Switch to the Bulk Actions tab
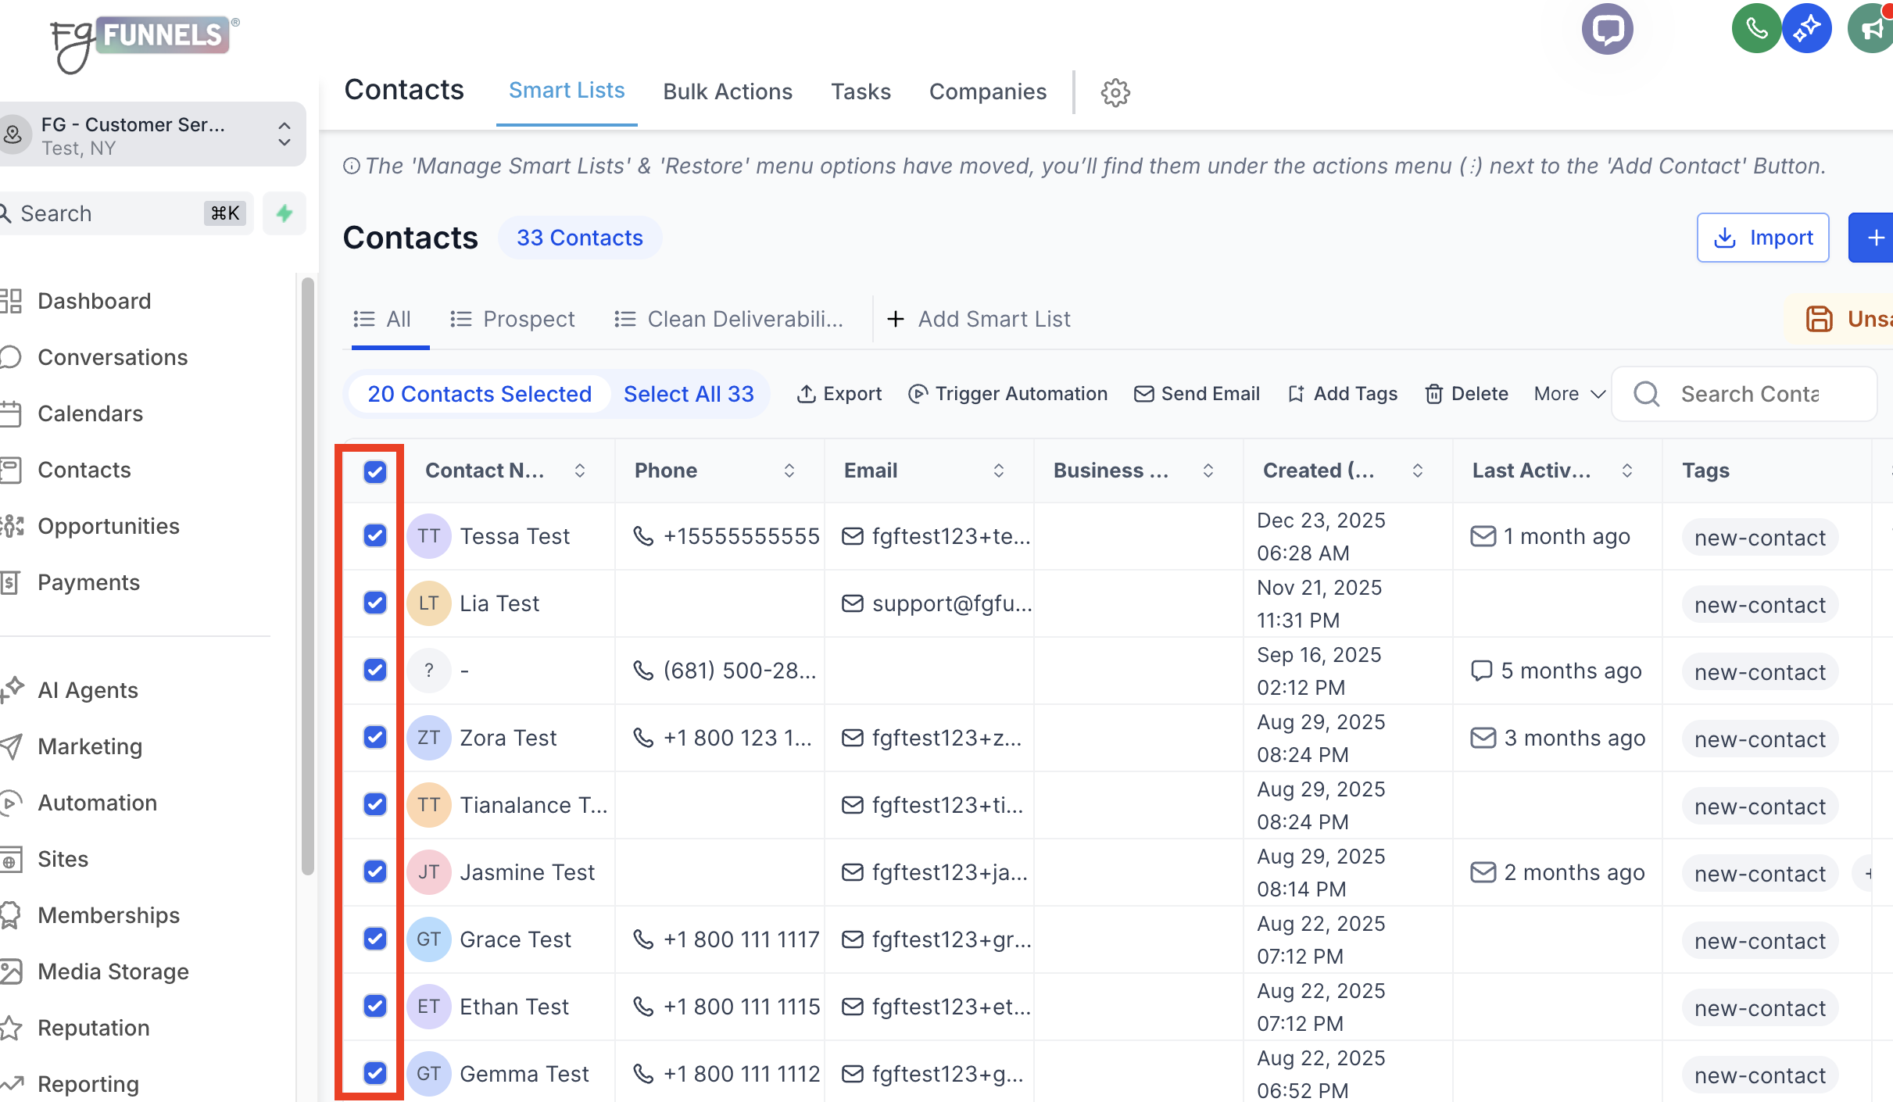This screenshot has width=1893, height=1102. pyautogui.click(x=728, y=91)
